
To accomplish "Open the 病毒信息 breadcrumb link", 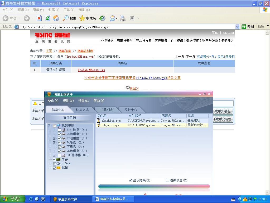I will click(x=65, y=51).
